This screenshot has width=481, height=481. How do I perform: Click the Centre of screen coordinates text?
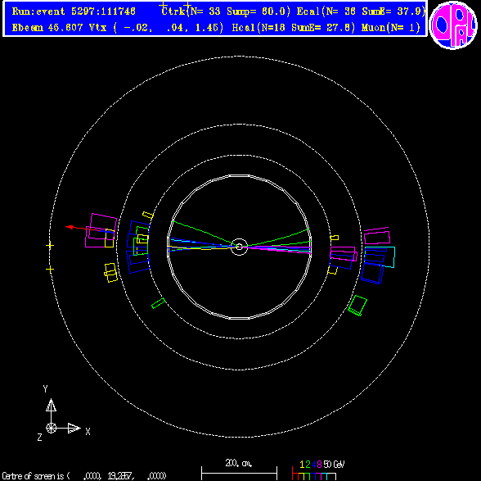84,476
